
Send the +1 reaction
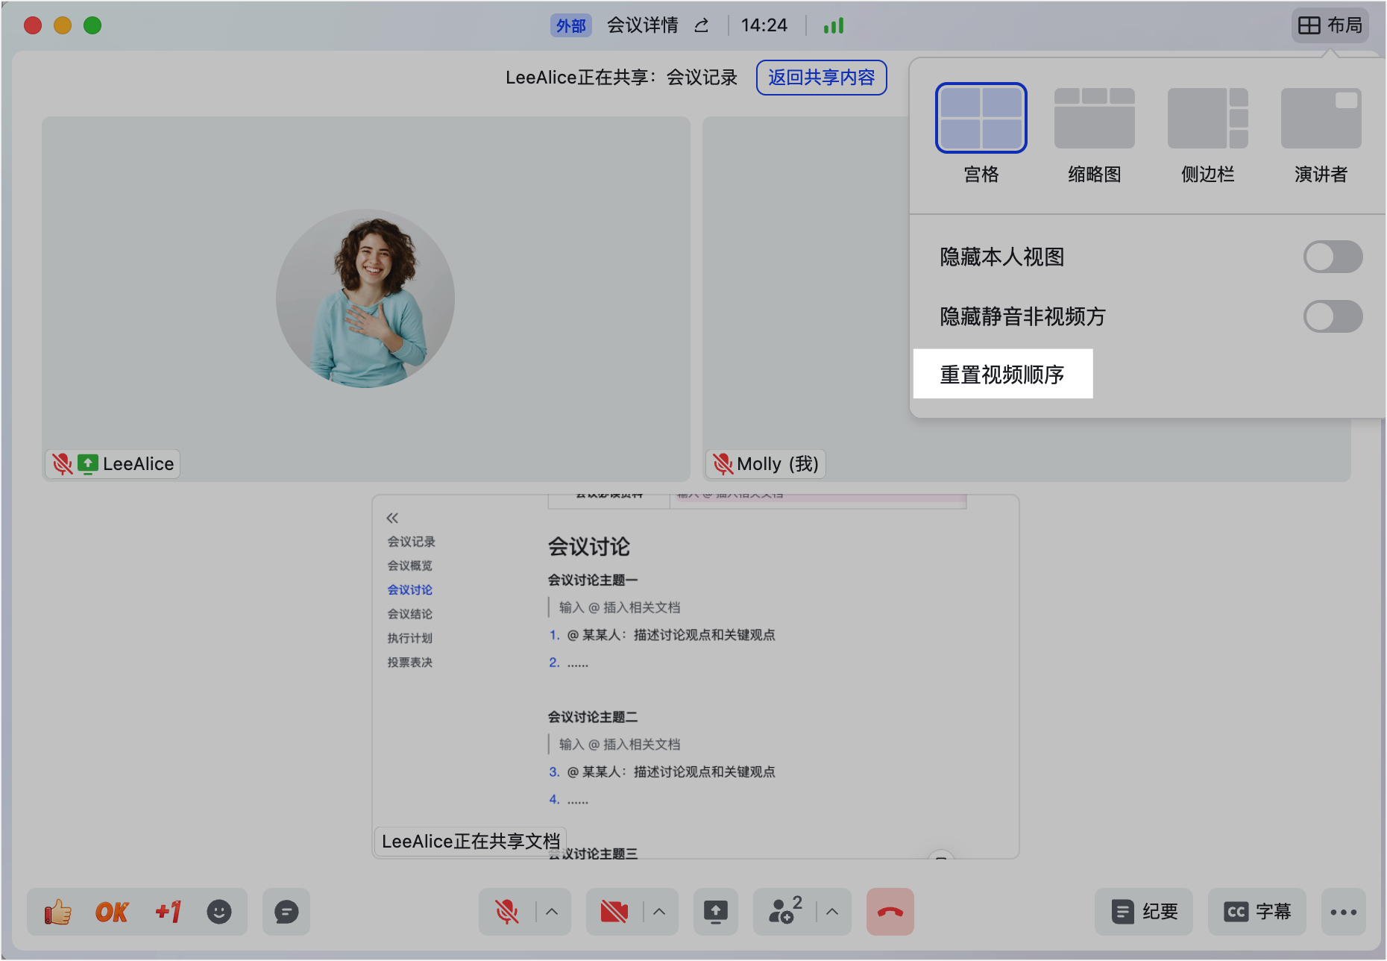click(x=168, y=912)
